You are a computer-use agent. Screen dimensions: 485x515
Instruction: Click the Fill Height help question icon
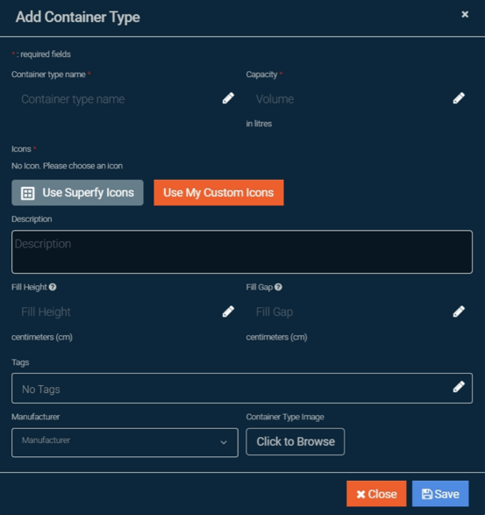click(53, 287)
